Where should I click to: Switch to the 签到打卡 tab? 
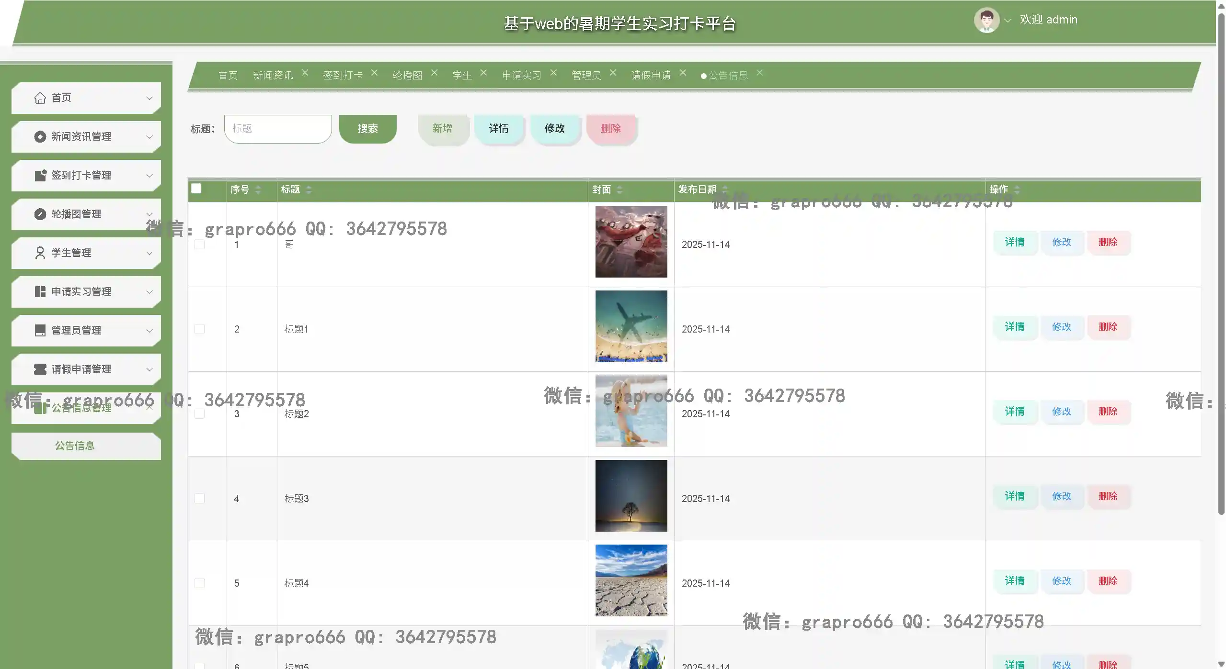coord(343,76)
